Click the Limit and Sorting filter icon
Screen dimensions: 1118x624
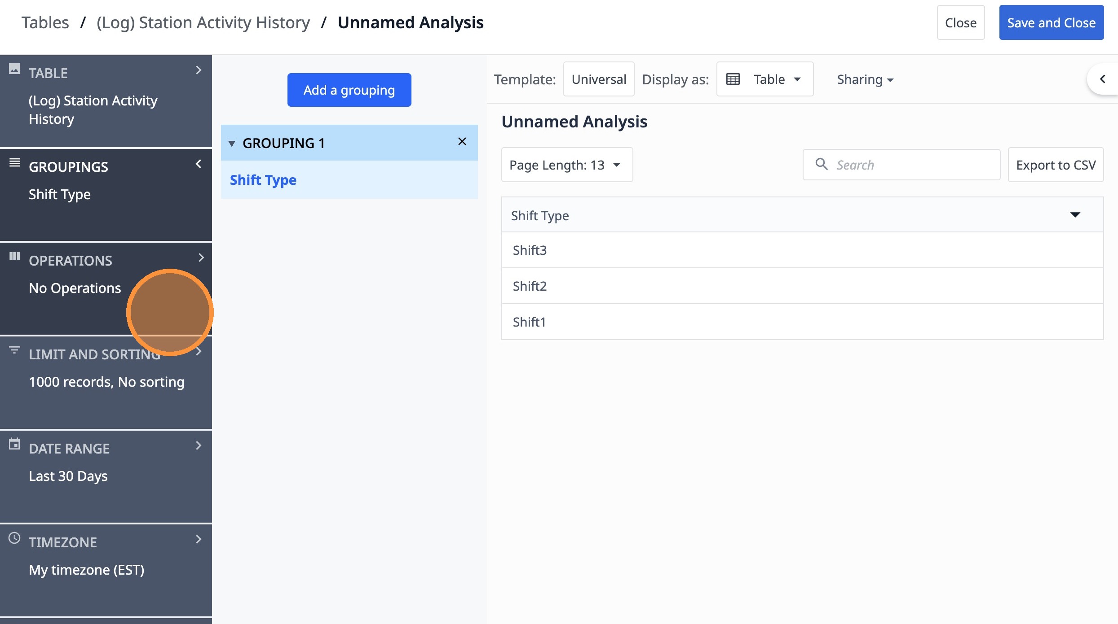pos(14,350)
